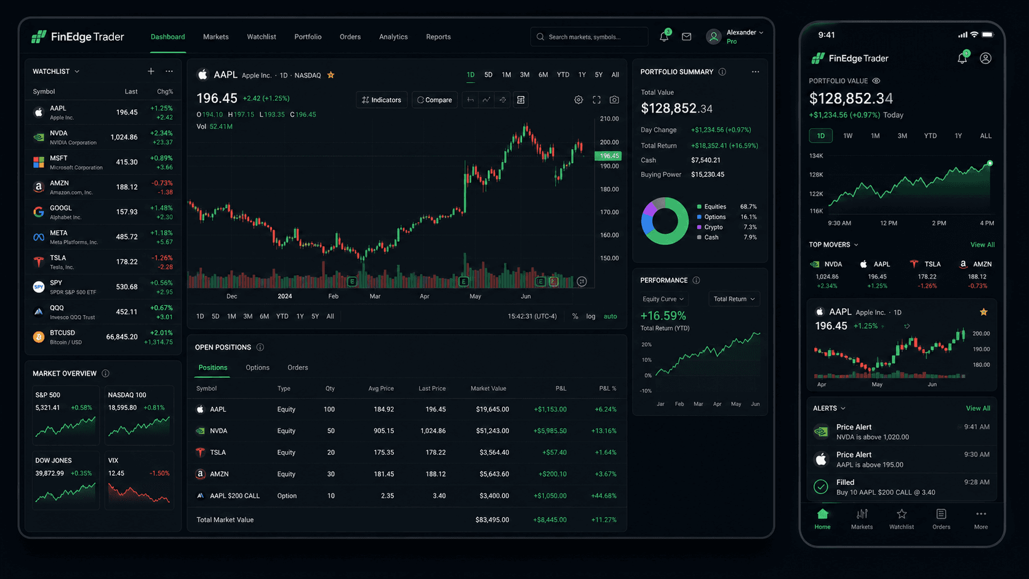Select 1W range on mobile portfolio chart
Screen dimensions: 1029x579
tap(848, 136)
